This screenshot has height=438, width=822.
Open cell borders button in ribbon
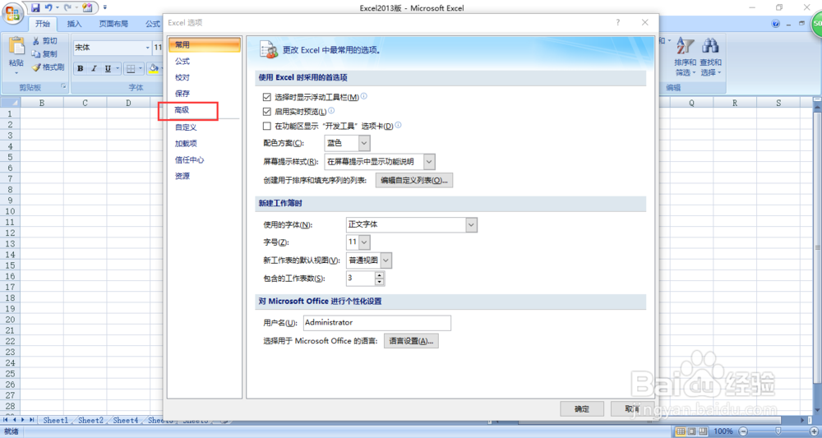click(131, 69)
